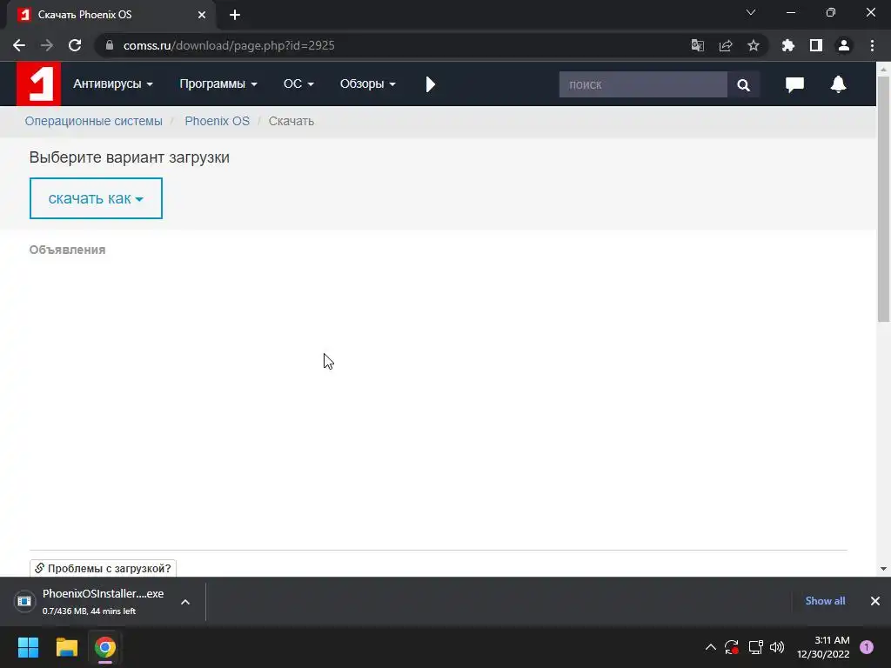Open volume speaker tray icon
Viewport: 891px width, 668px height.
tap(777, 647)
